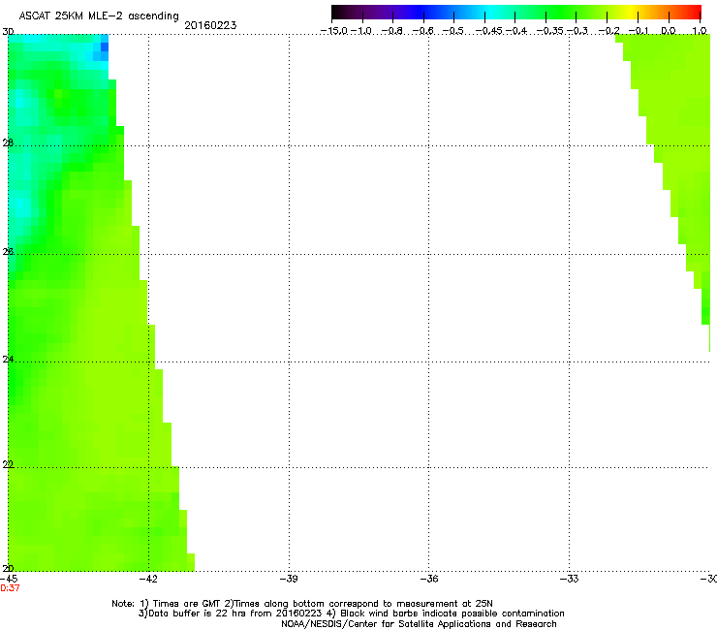The height and width of the screenshot is (630, 717).
Task: Click the 1.0 label ending the color scale
Action: pyautogui.click(x=700, y=31)
